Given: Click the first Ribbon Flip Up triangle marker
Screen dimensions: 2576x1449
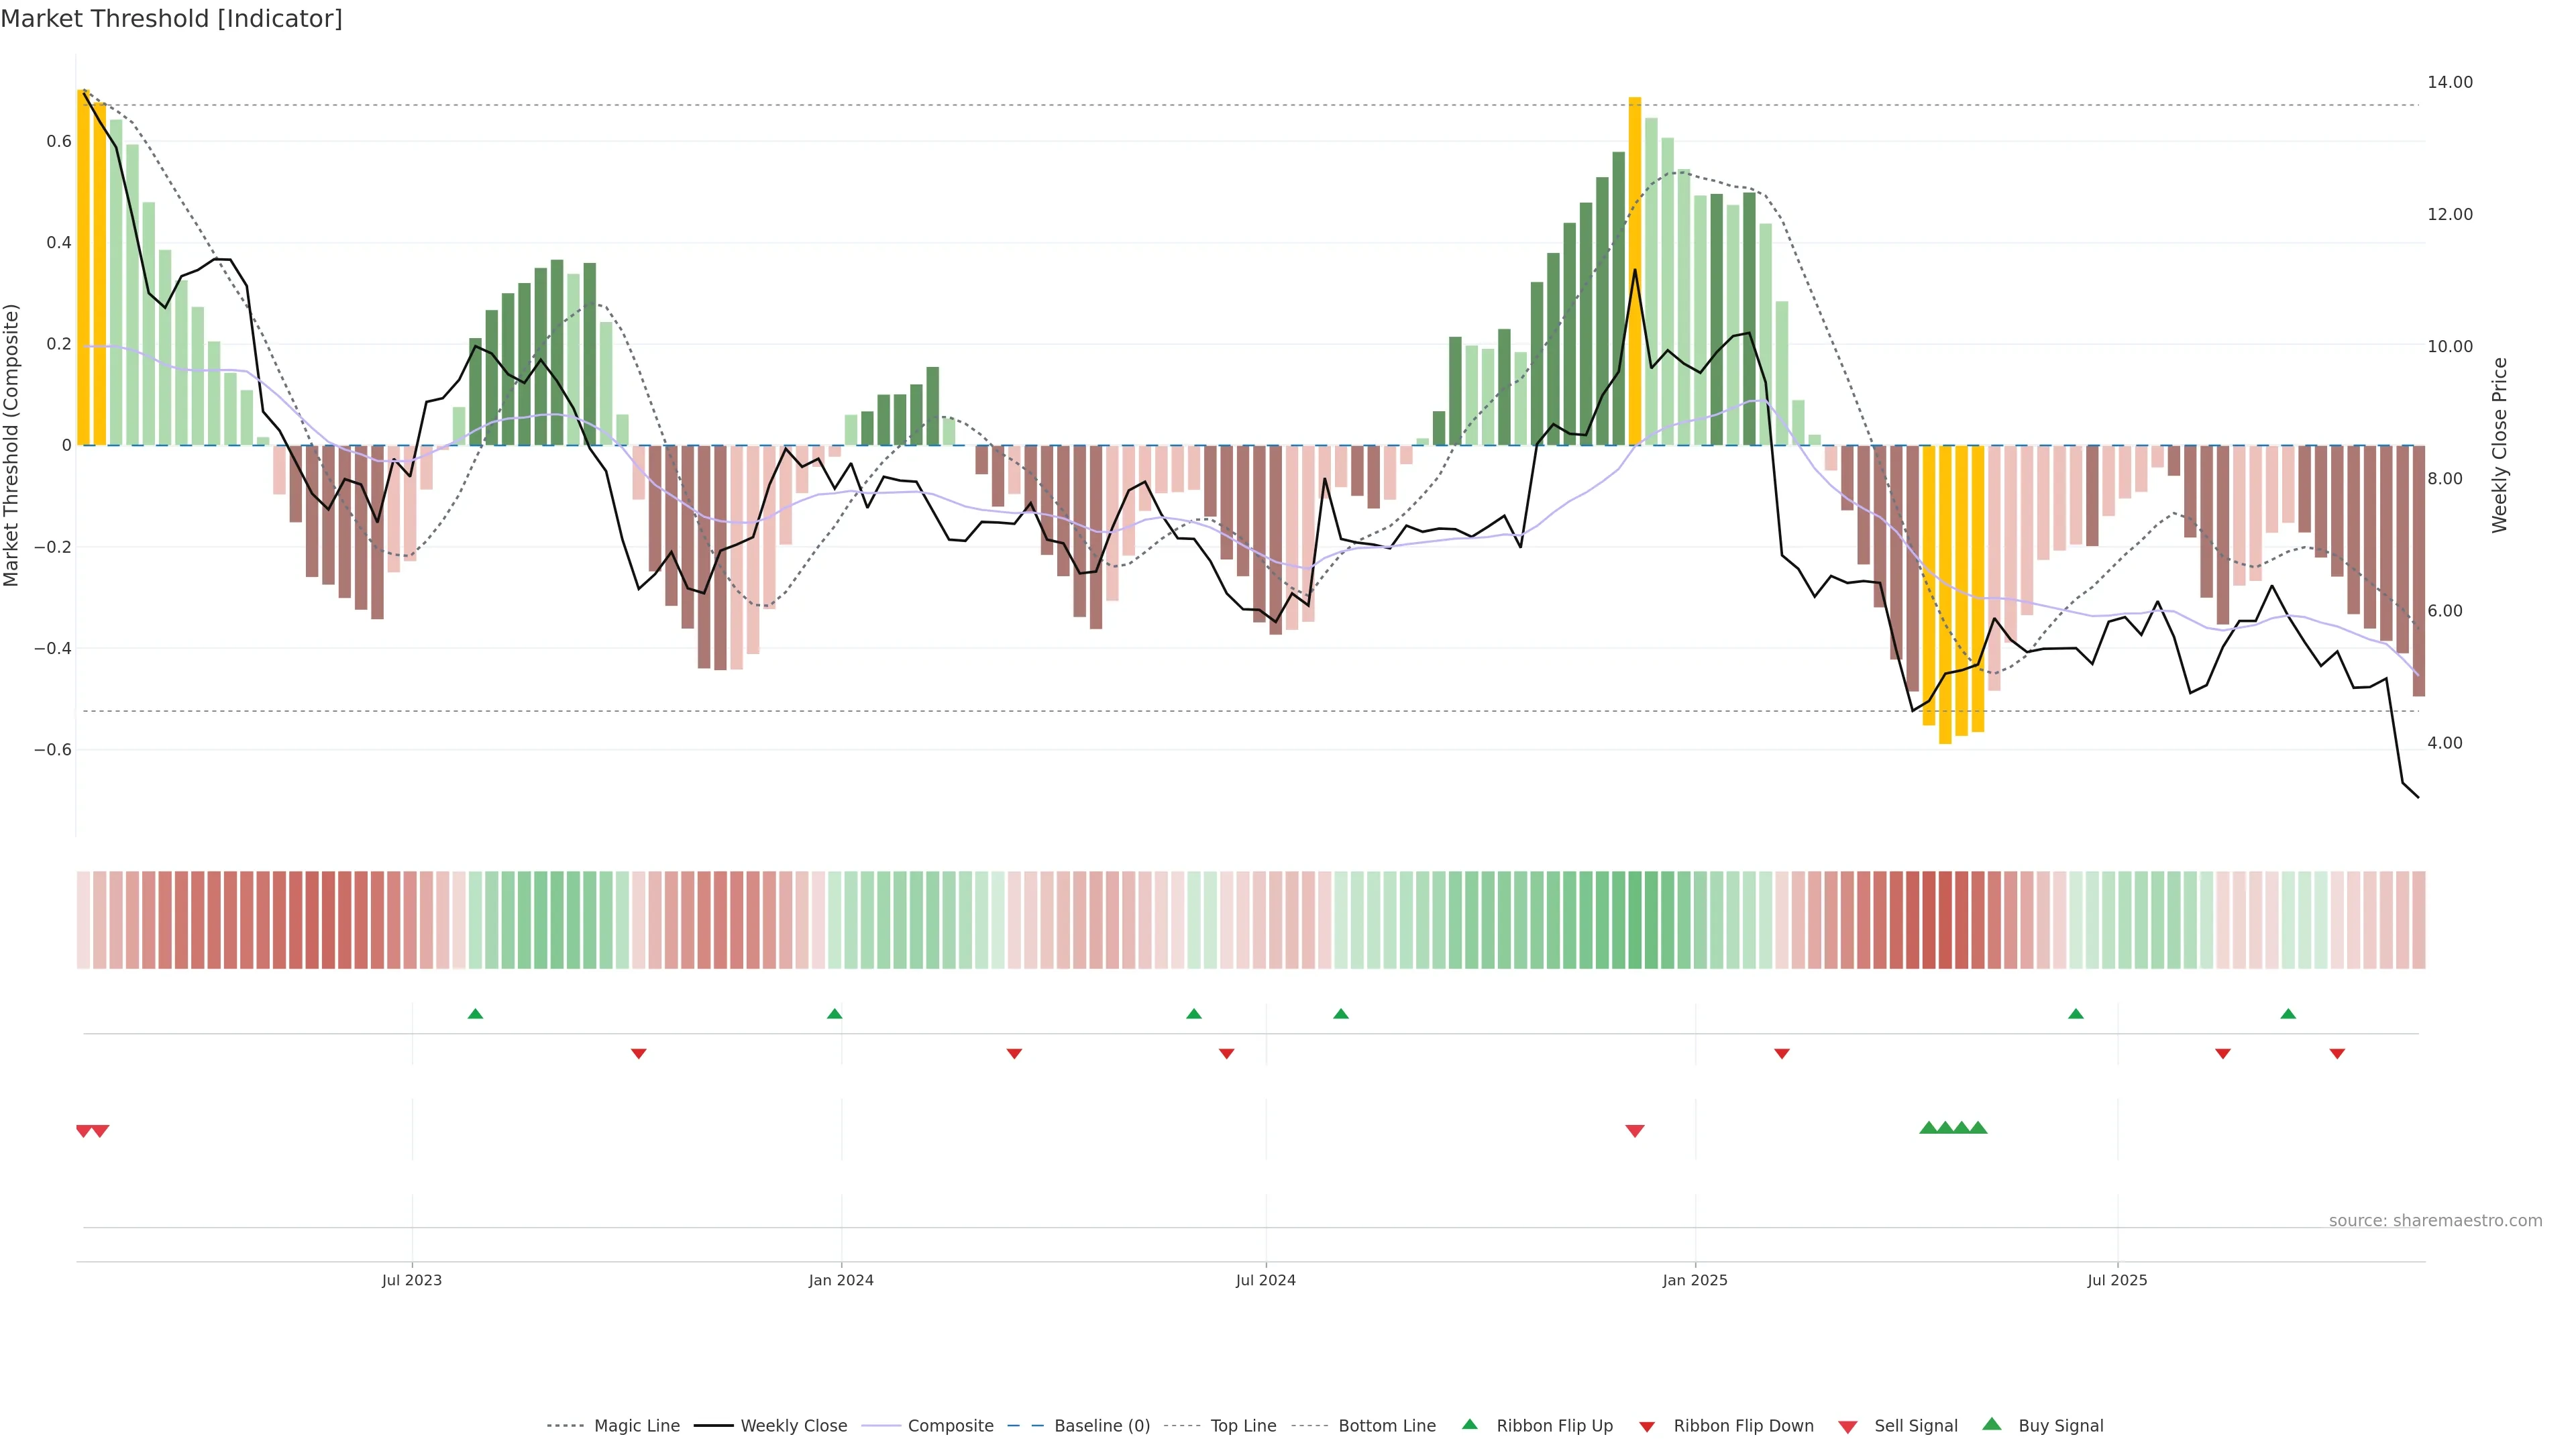Looking at the screenshot, I should point(475,1014).
